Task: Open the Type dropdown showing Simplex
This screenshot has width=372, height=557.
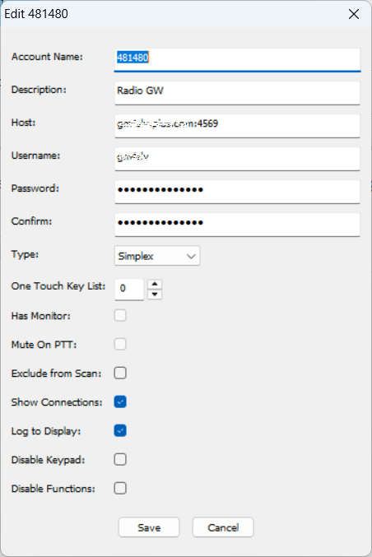Action: (157, 256)
